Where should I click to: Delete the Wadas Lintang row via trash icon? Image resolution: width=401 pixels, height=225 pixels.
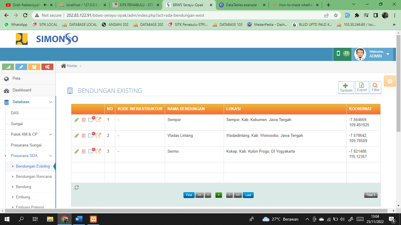coord(84,136)
